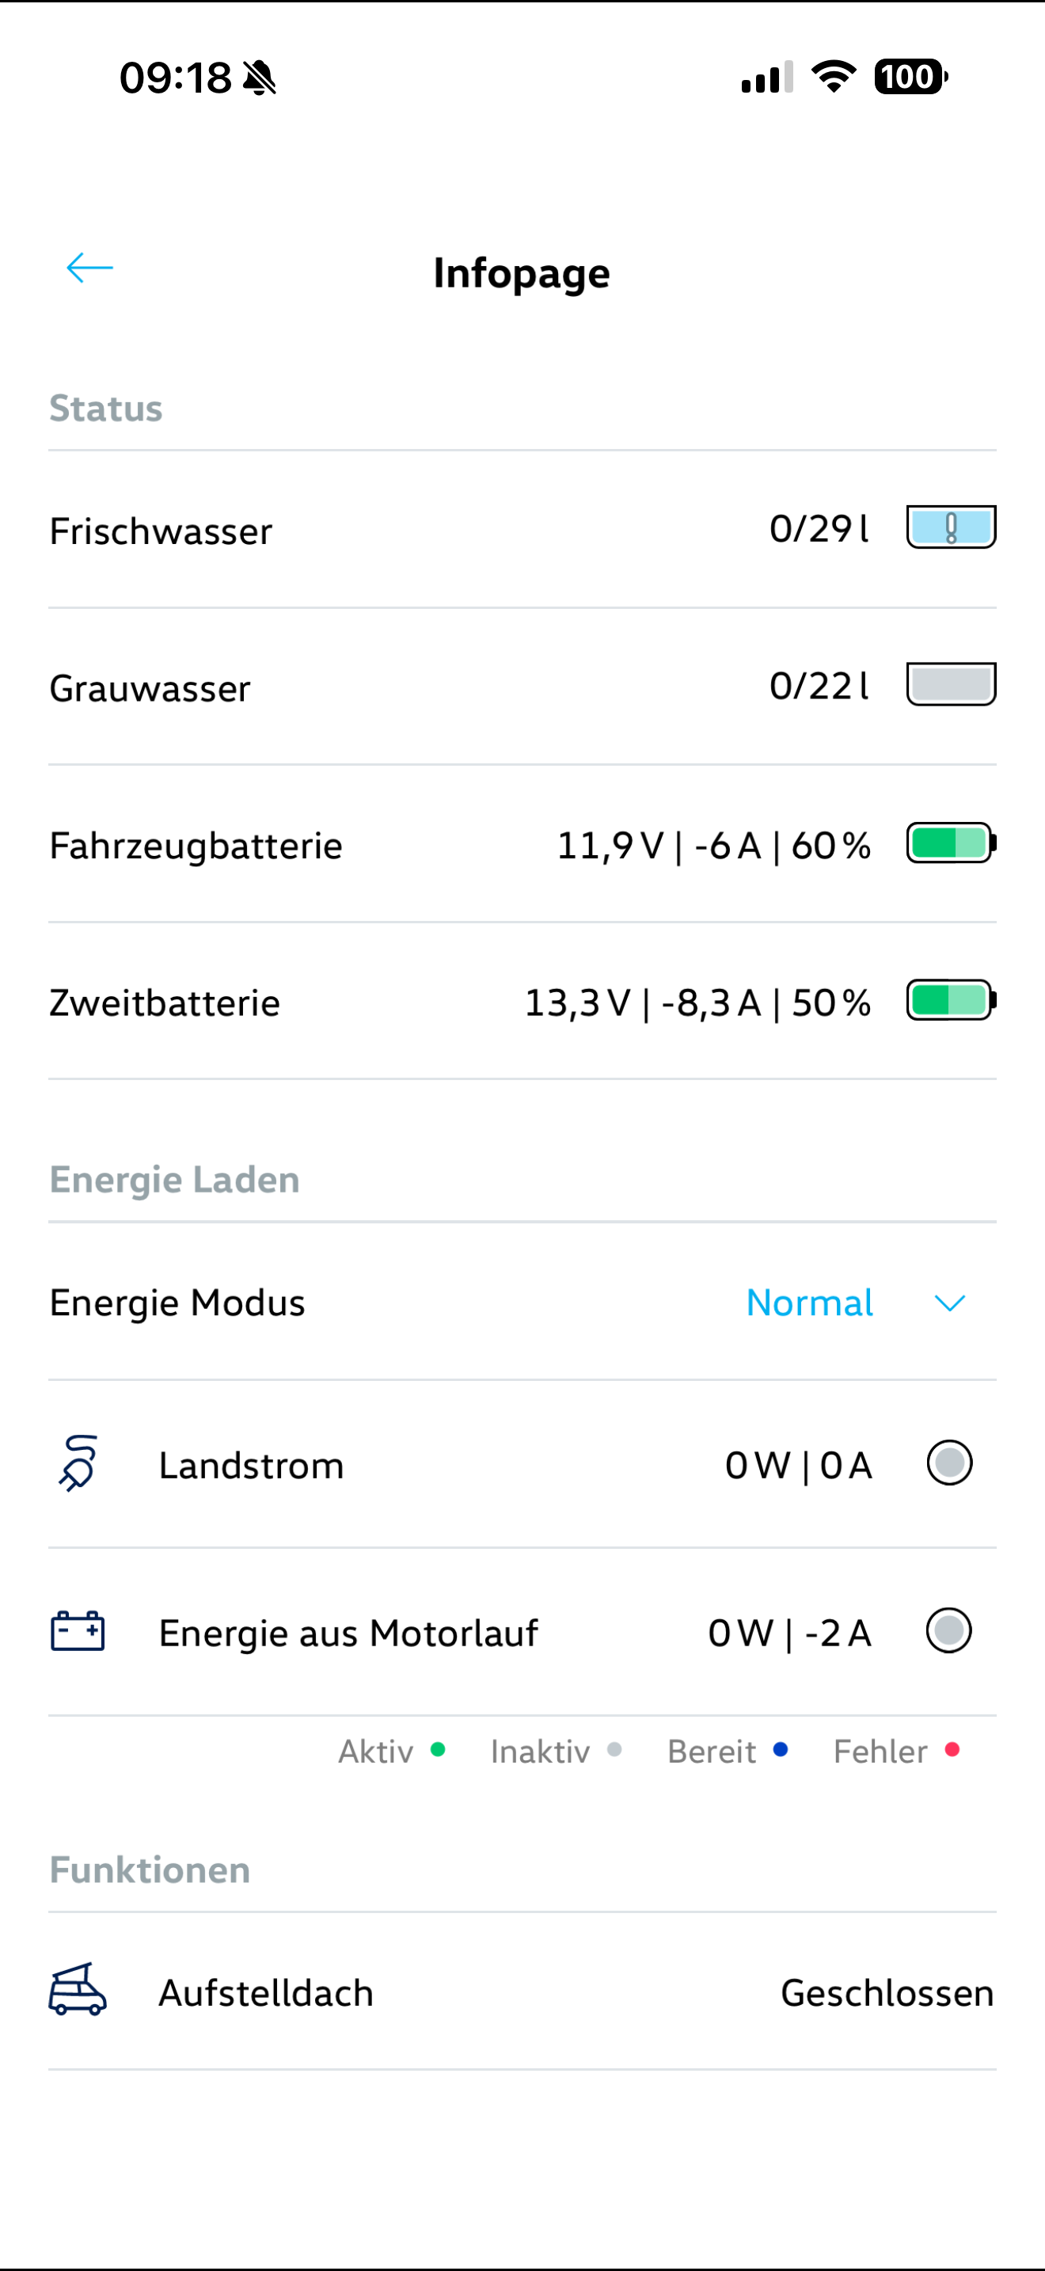Open the Frischwasser status row
Screen dimensions: 1045x2271
pos(161,531)
